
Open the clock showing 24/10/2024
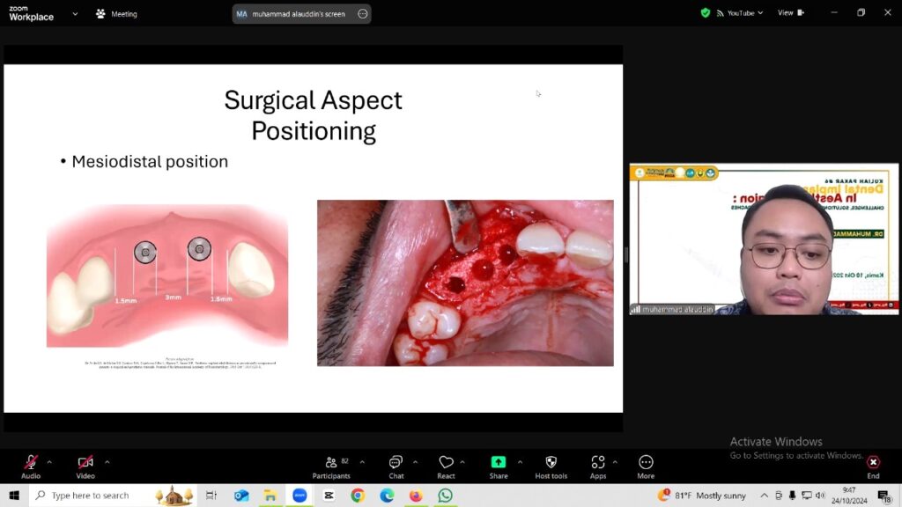849,496
